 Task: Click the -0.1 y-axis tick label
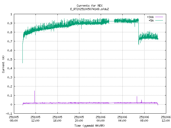[x=9, y=114]
